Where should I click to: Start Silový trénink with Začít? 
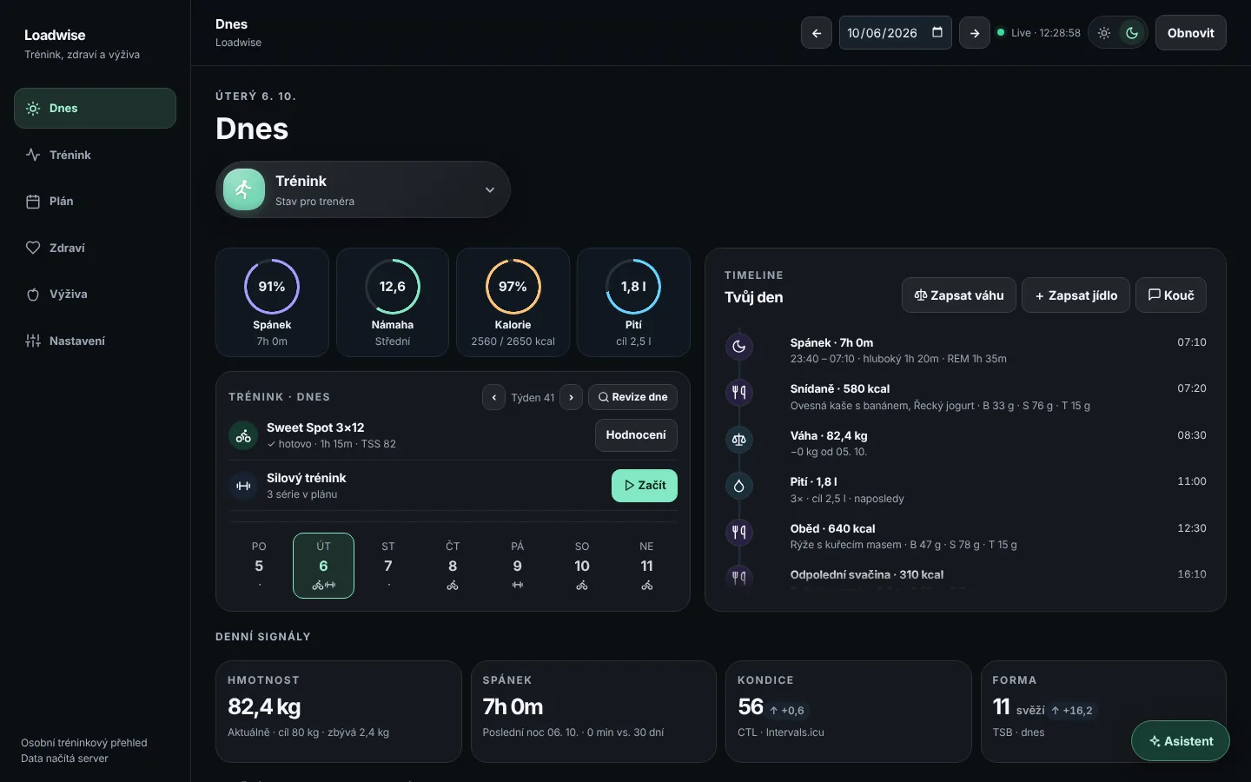pos(645,486)
